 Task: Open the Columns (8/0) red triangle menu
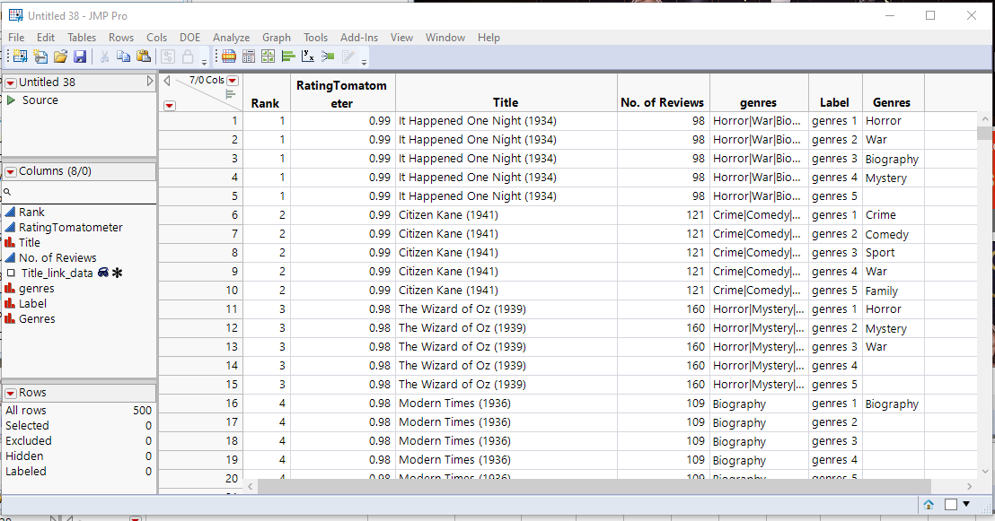11,170
